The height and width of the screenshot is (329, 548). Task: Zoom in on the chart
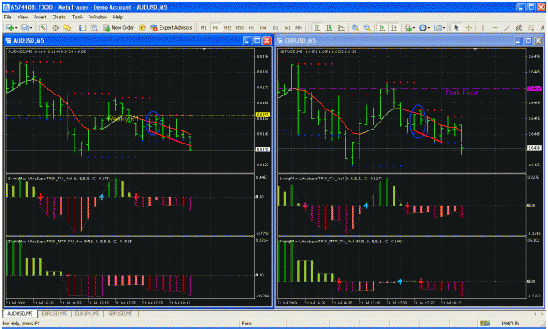[355, 27]
